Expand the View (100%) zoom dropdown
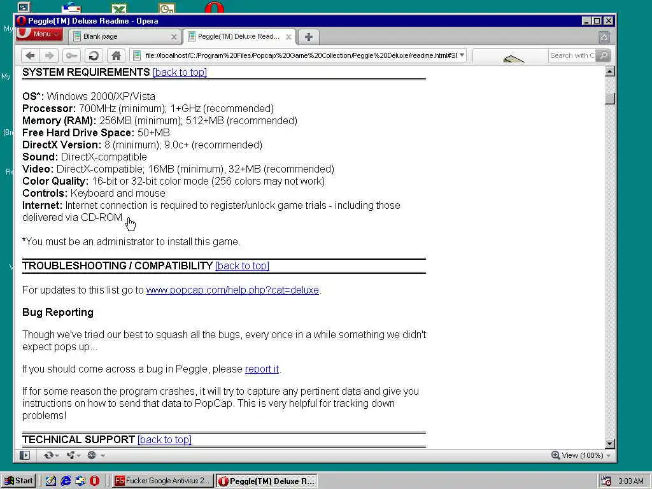The image size is (652, 489). point(609,456)
